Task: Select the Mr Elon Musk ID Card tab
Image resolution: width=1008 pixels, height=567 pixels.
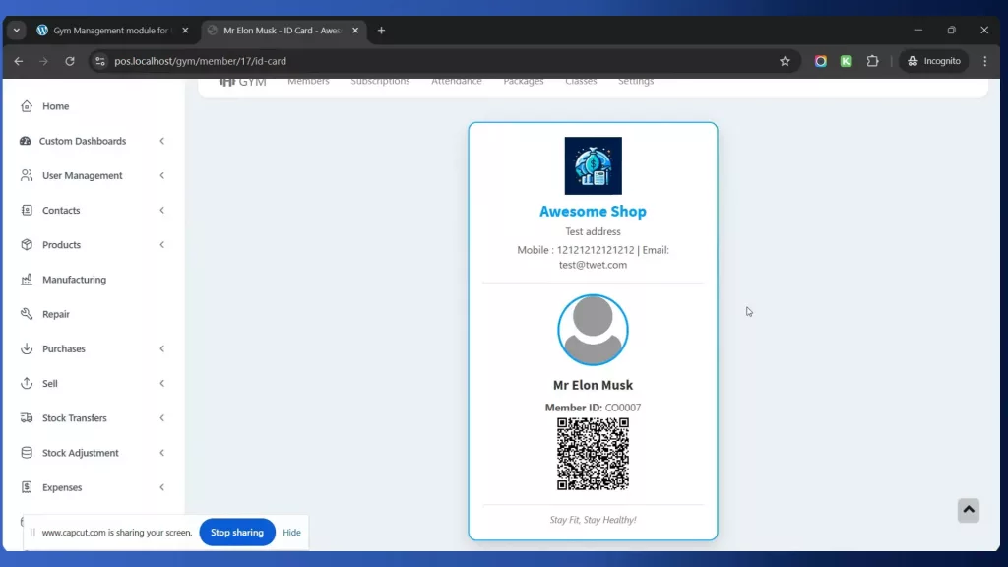Action: [x=283, y=31]
